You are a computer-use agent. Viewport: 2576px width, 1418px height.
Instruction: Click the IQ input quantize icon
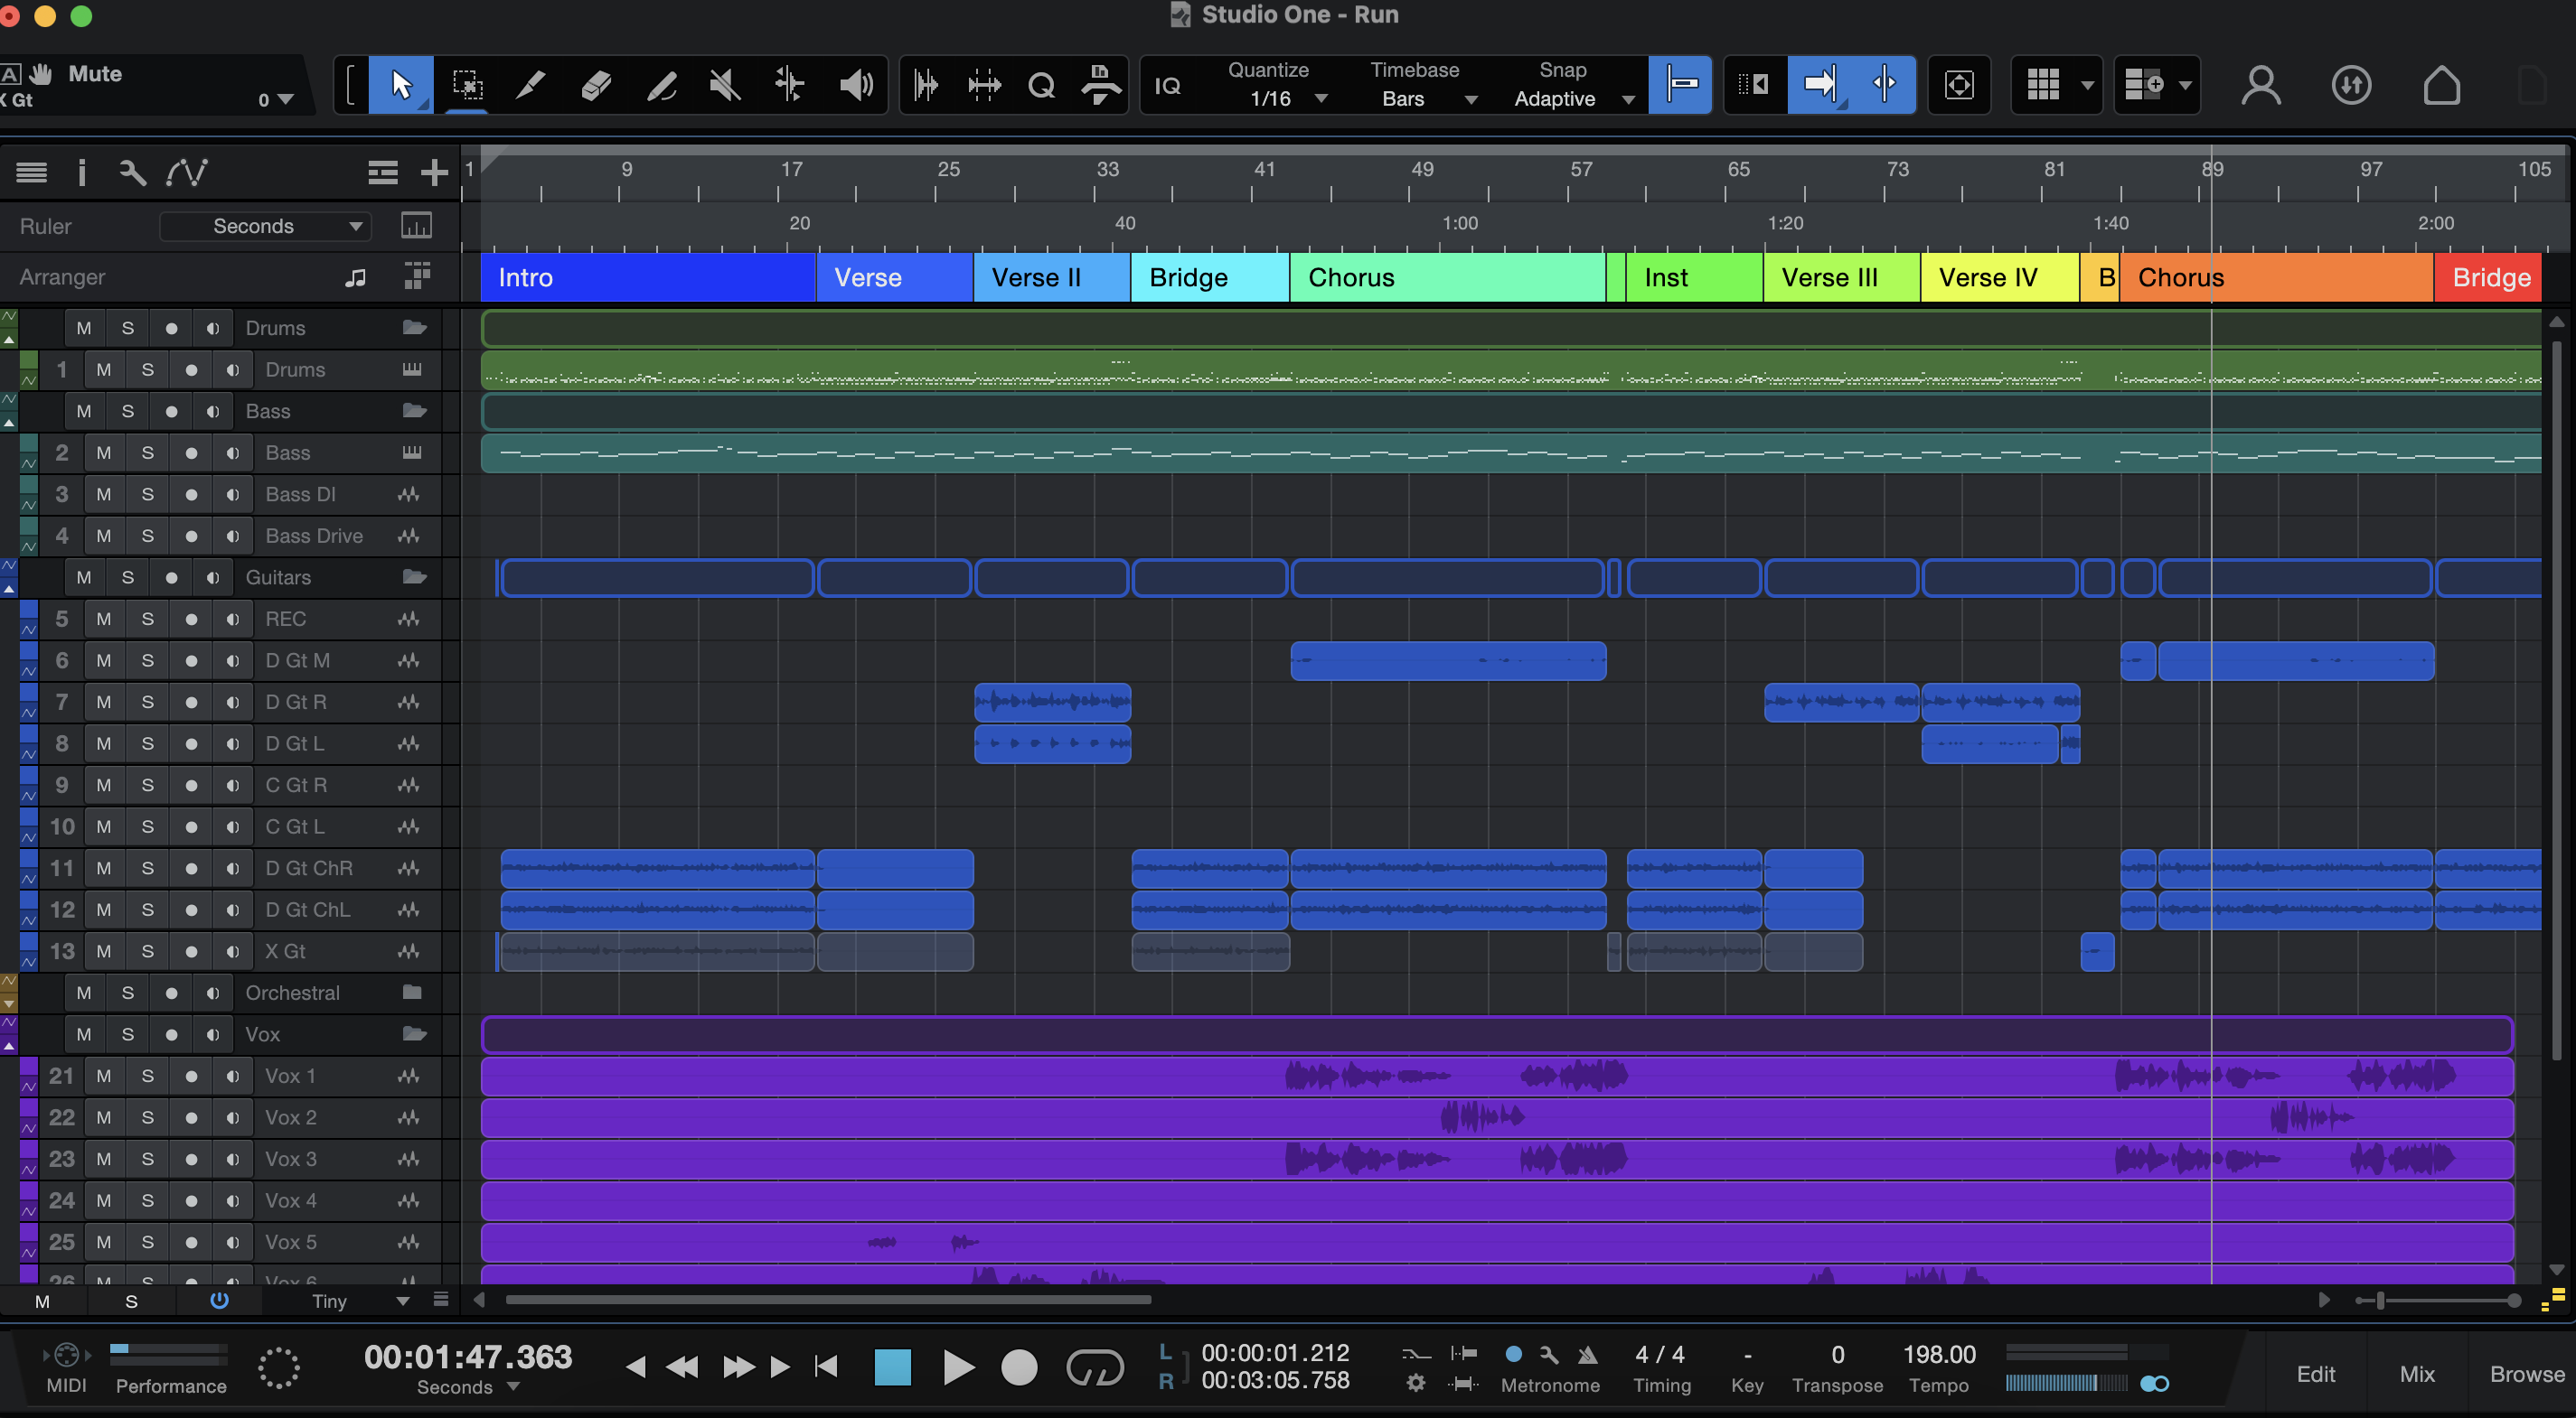click(1167, 85)
